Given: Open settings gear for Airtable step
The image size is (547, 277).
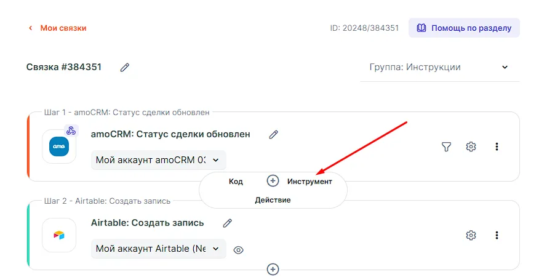Looking at the screenshot, I should tap(471, 235).
